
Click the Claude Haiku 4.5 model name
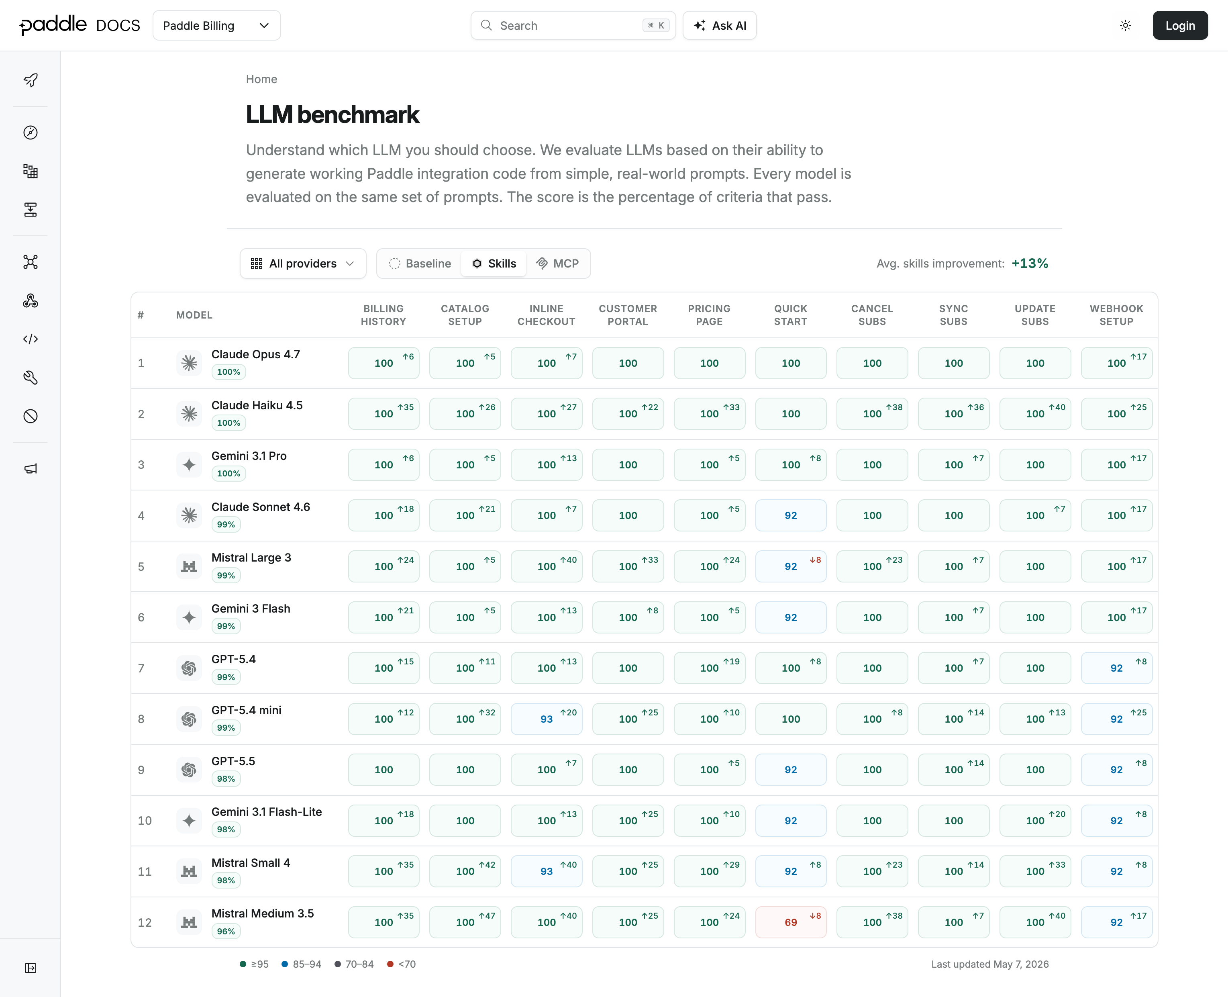257,405
